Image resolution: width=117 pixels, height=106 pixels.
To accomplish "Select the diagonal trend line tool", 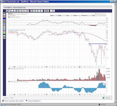I will point(10,11).
